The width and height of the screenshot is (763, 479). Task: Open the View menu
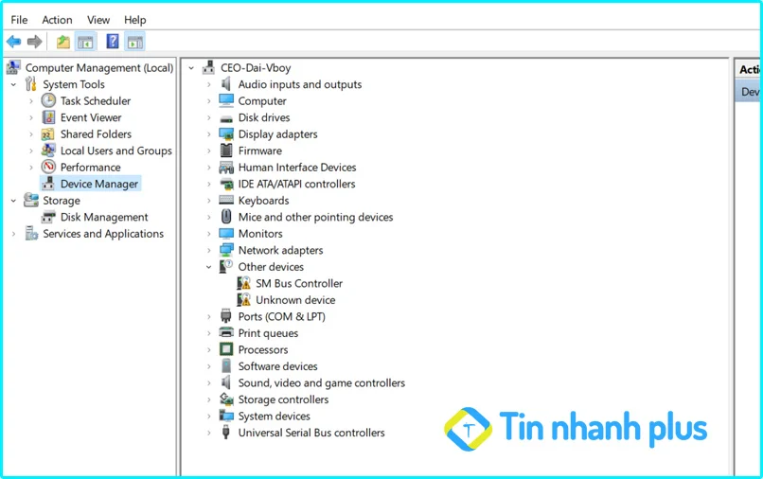[x=98, y=20]
